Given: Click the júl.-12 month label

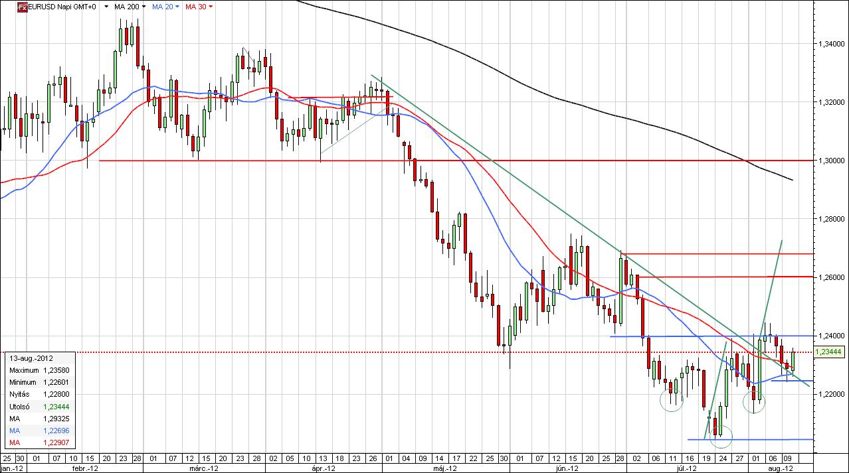Looking at the screenshot, I should pos(687,468).
